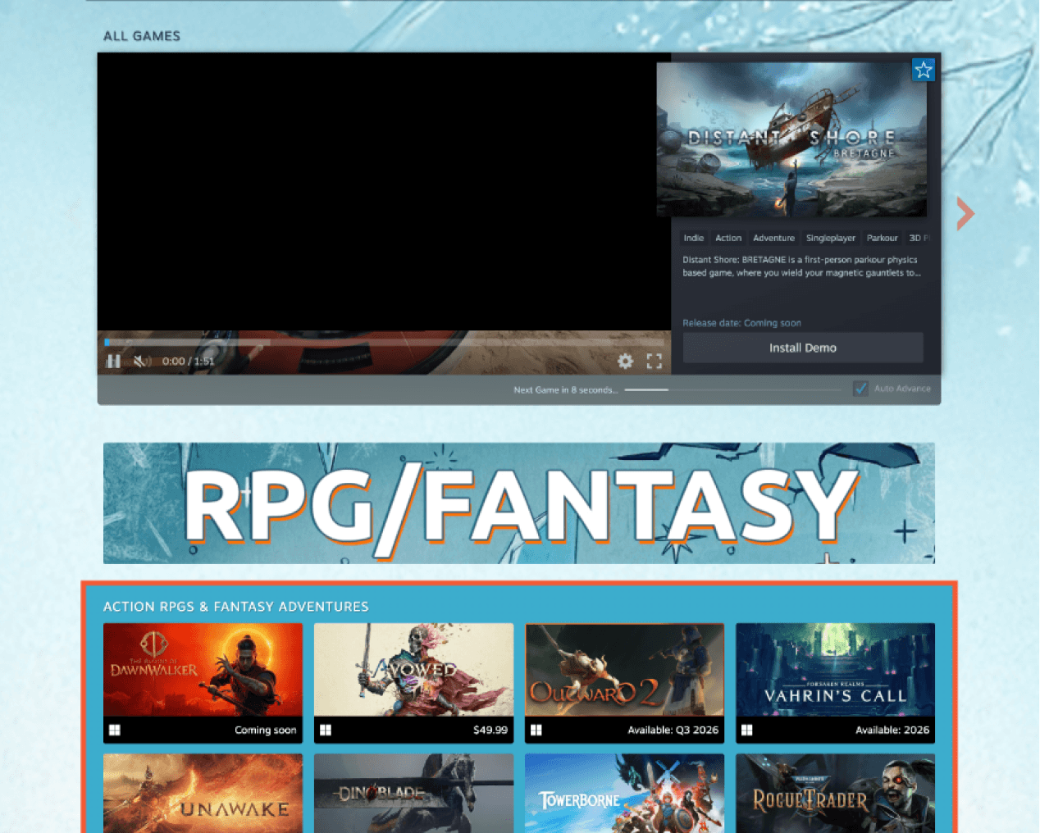
Task: Add Distant Shore to wishlist star icon
Action: [x=924, y=70]
